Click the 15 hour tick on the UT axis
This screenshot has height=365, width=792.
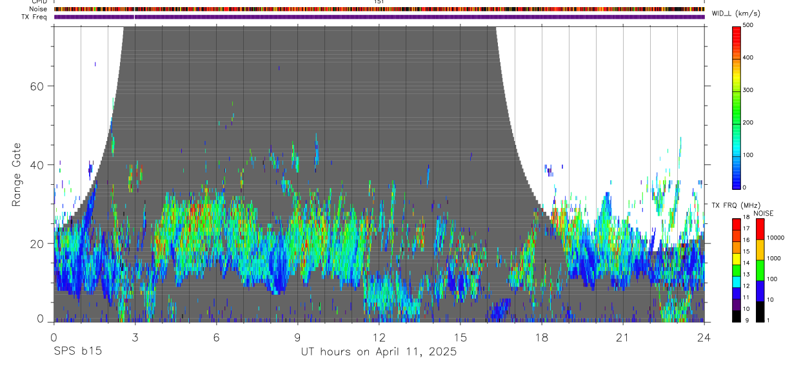[460, 337]
